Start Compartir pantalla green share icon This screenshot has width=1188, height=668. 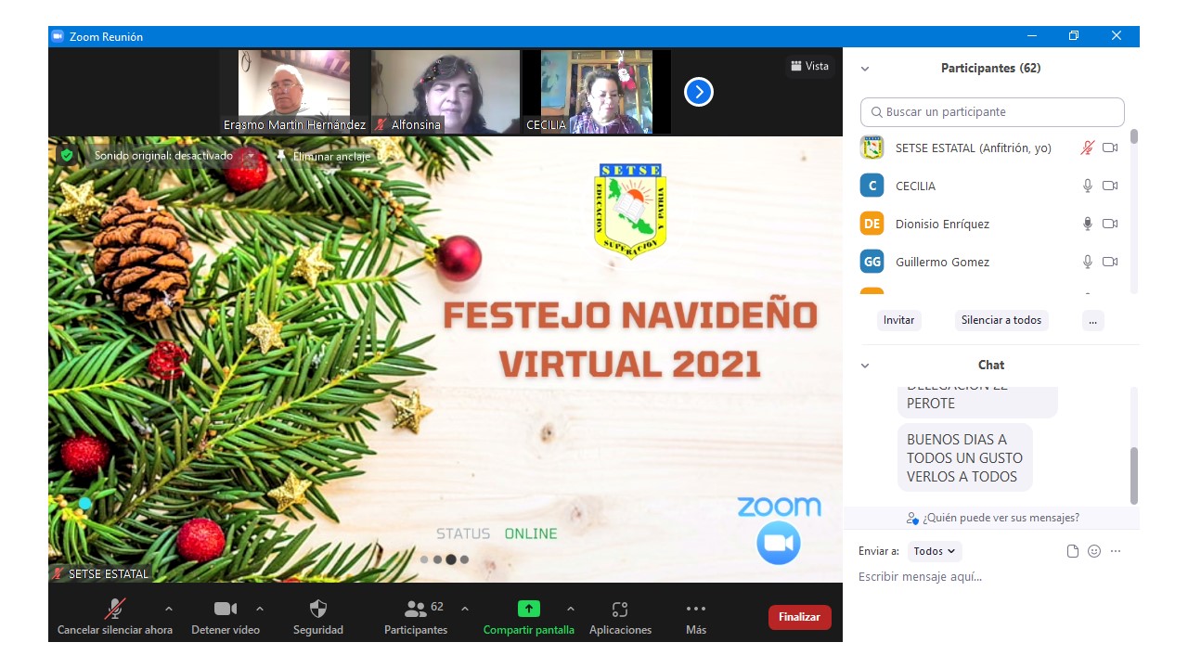tap(528, 609)
